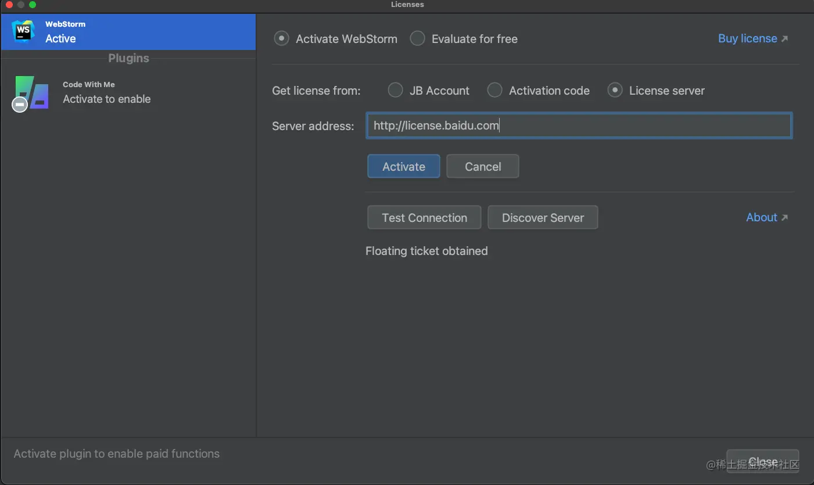Viewport: 814px width, 485px height.
Task: Focus the Server address input field
Action: pos(579,125)
